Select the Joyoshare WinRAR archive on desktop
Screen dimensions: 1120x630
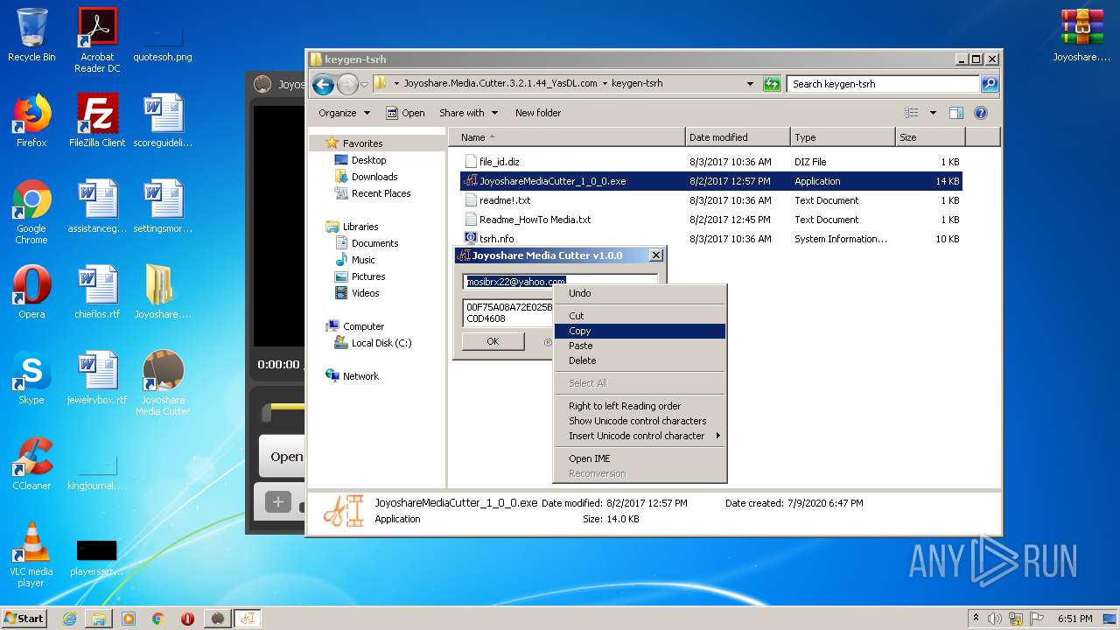(1081, 35)
